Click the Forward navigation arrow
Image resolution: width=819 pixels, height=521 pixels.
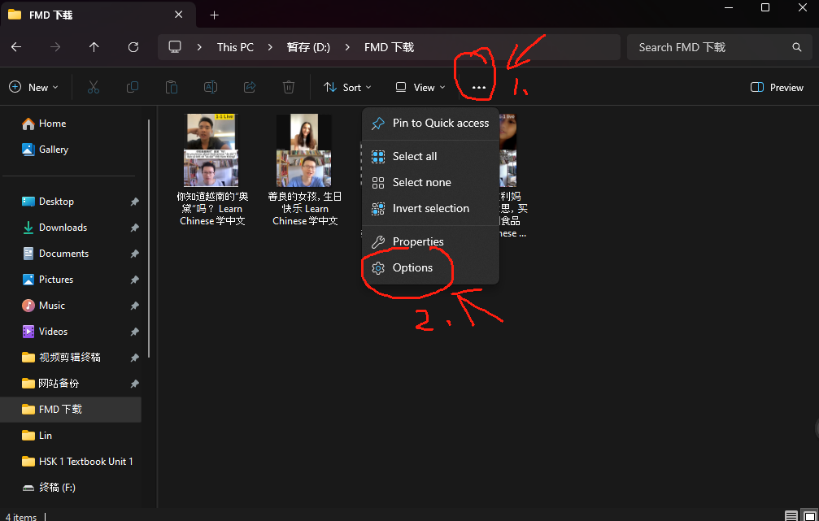tap(54, 47)
